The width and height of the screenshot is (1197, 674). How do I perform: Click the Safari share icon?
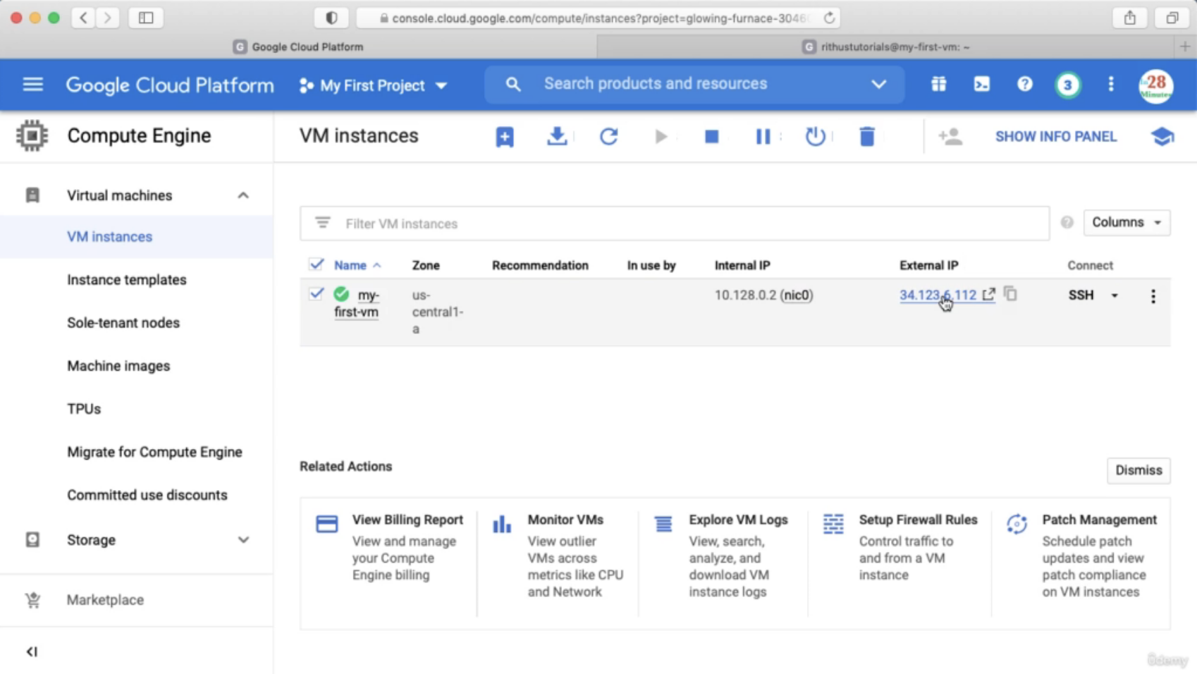point(1130,18)
